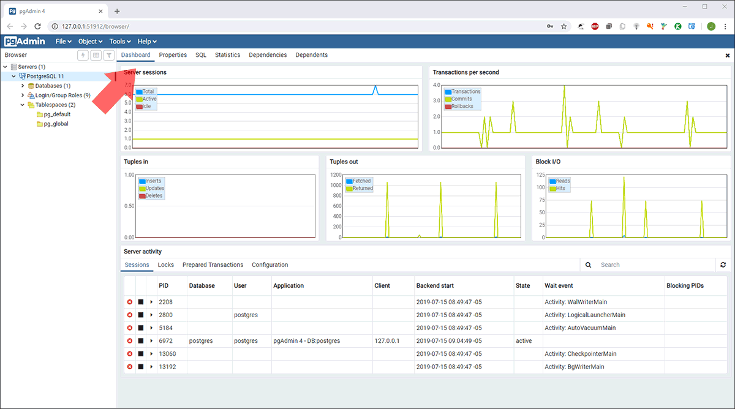735x409 pixels.
Task: Expand the Databases (1) tree node
Action: (x=23, y=86)
